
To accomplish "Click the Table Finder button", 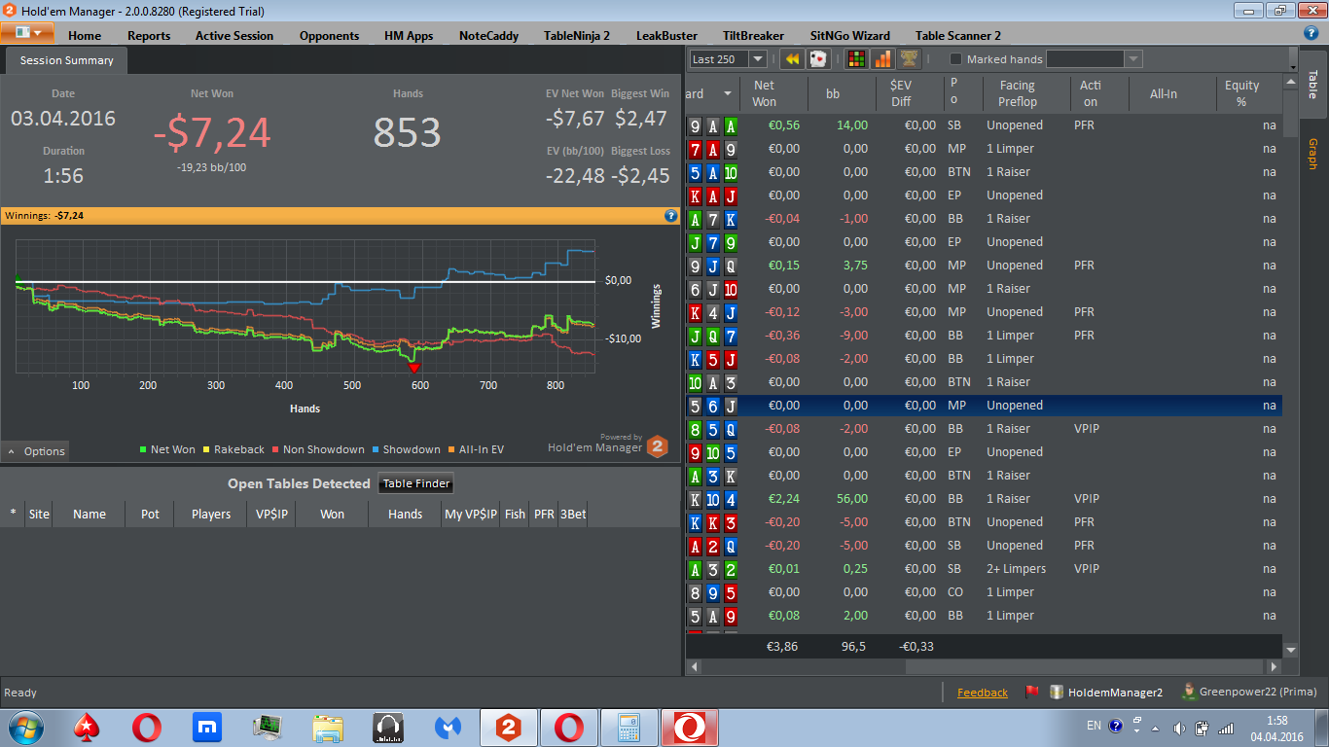I will pyautogui.click(x=415, y=483).
